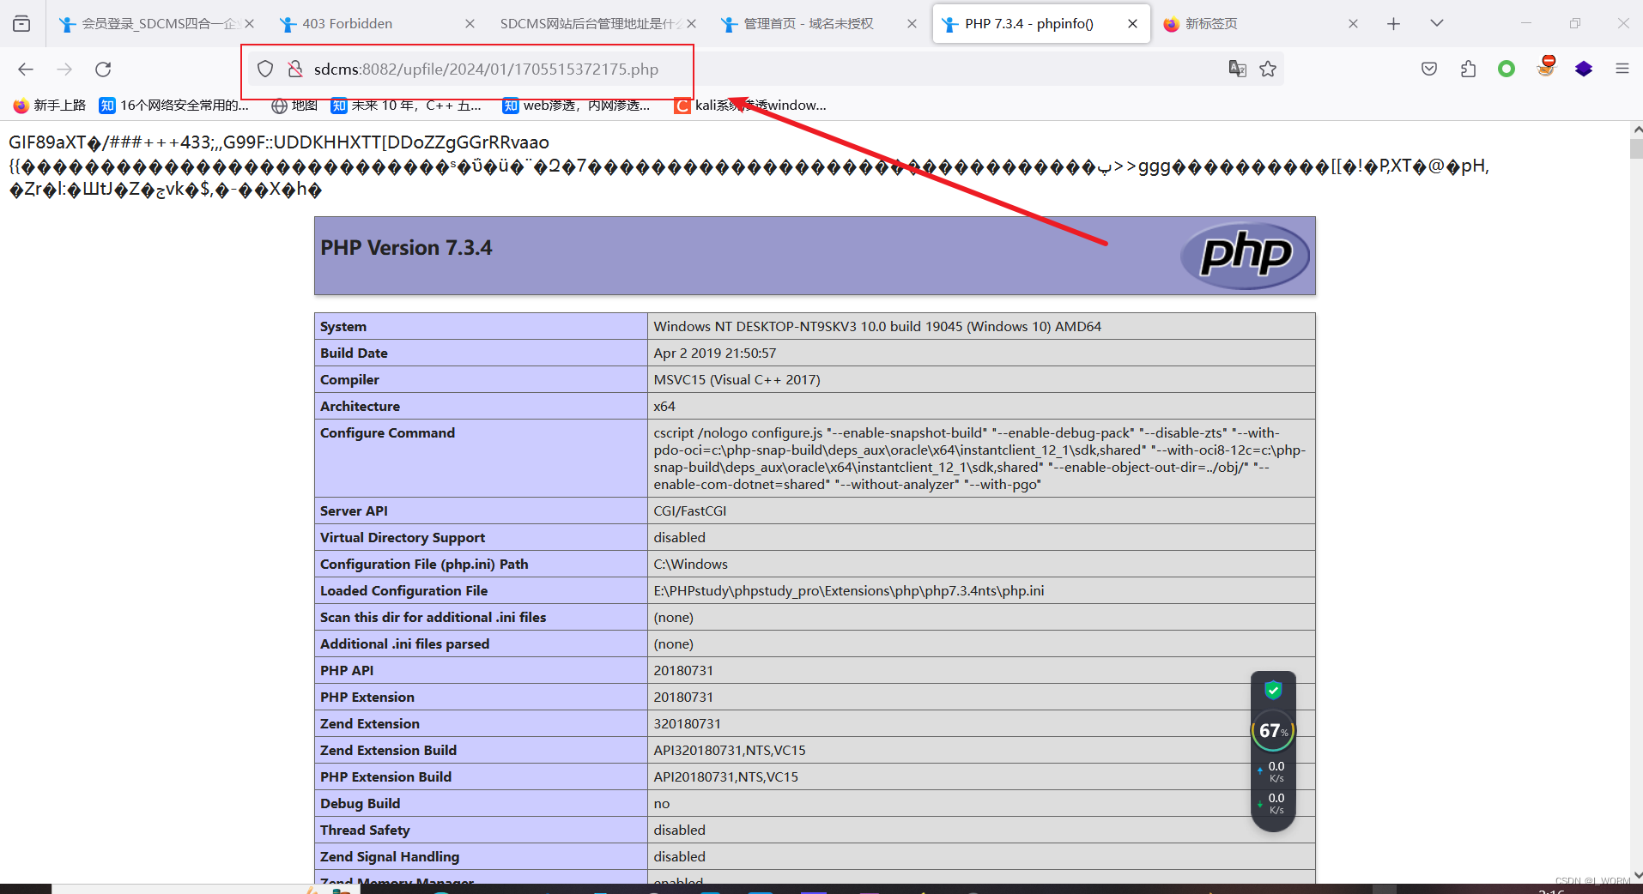Reload the page with the refresh icon
Screen dimensions: 1643x894
point(103,69)
